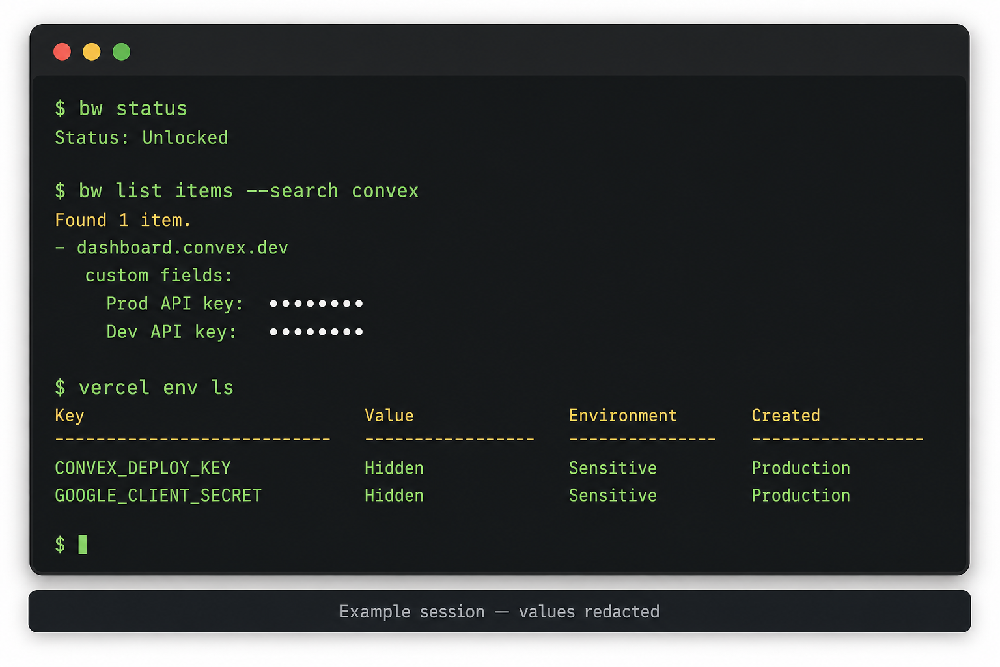Click the 'Dev API key:' label
1000x667 pixels.
[171, 332]
